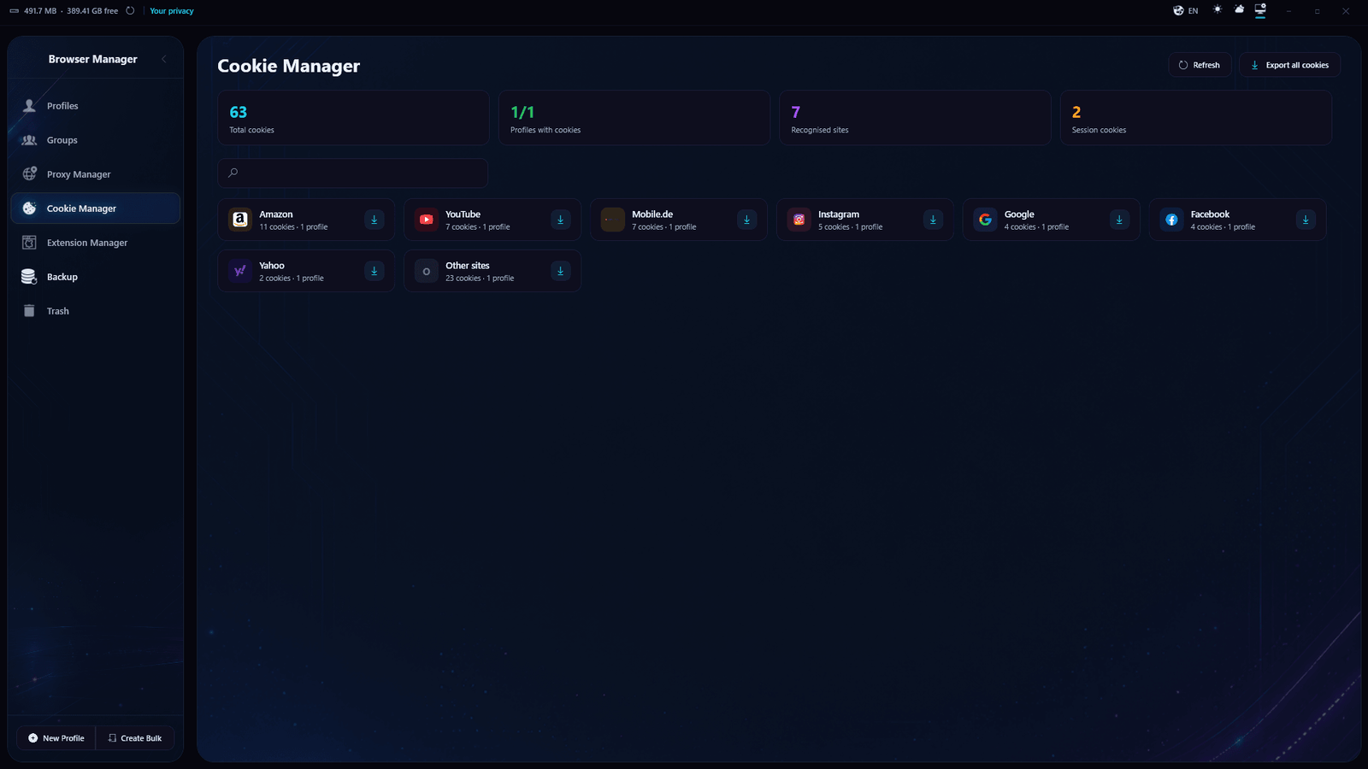
Task: Click the '2 cookies · 1 profile' Yahoo text
Action: click(x=292, y=279)
